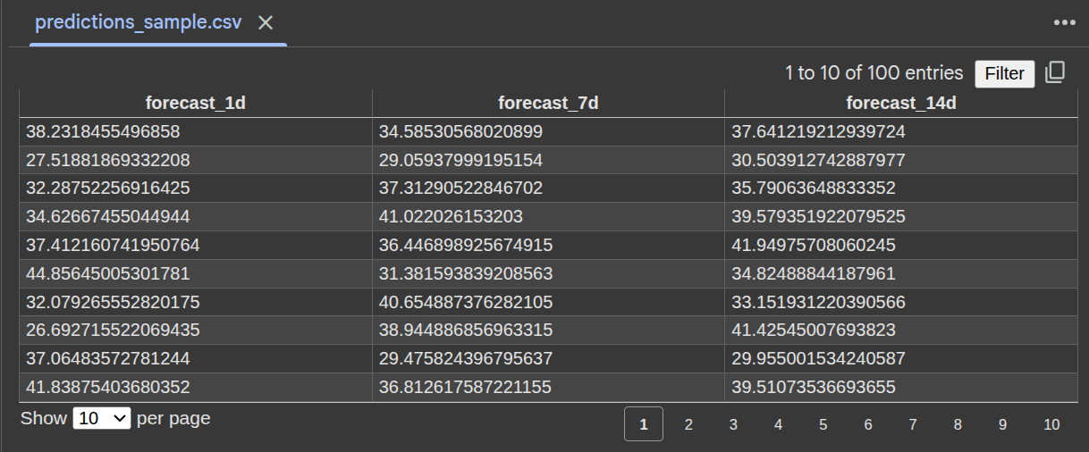Screen dimensions: 1089x452
Task: Sort by forecast_14d column header
Action: pos(900,103)
